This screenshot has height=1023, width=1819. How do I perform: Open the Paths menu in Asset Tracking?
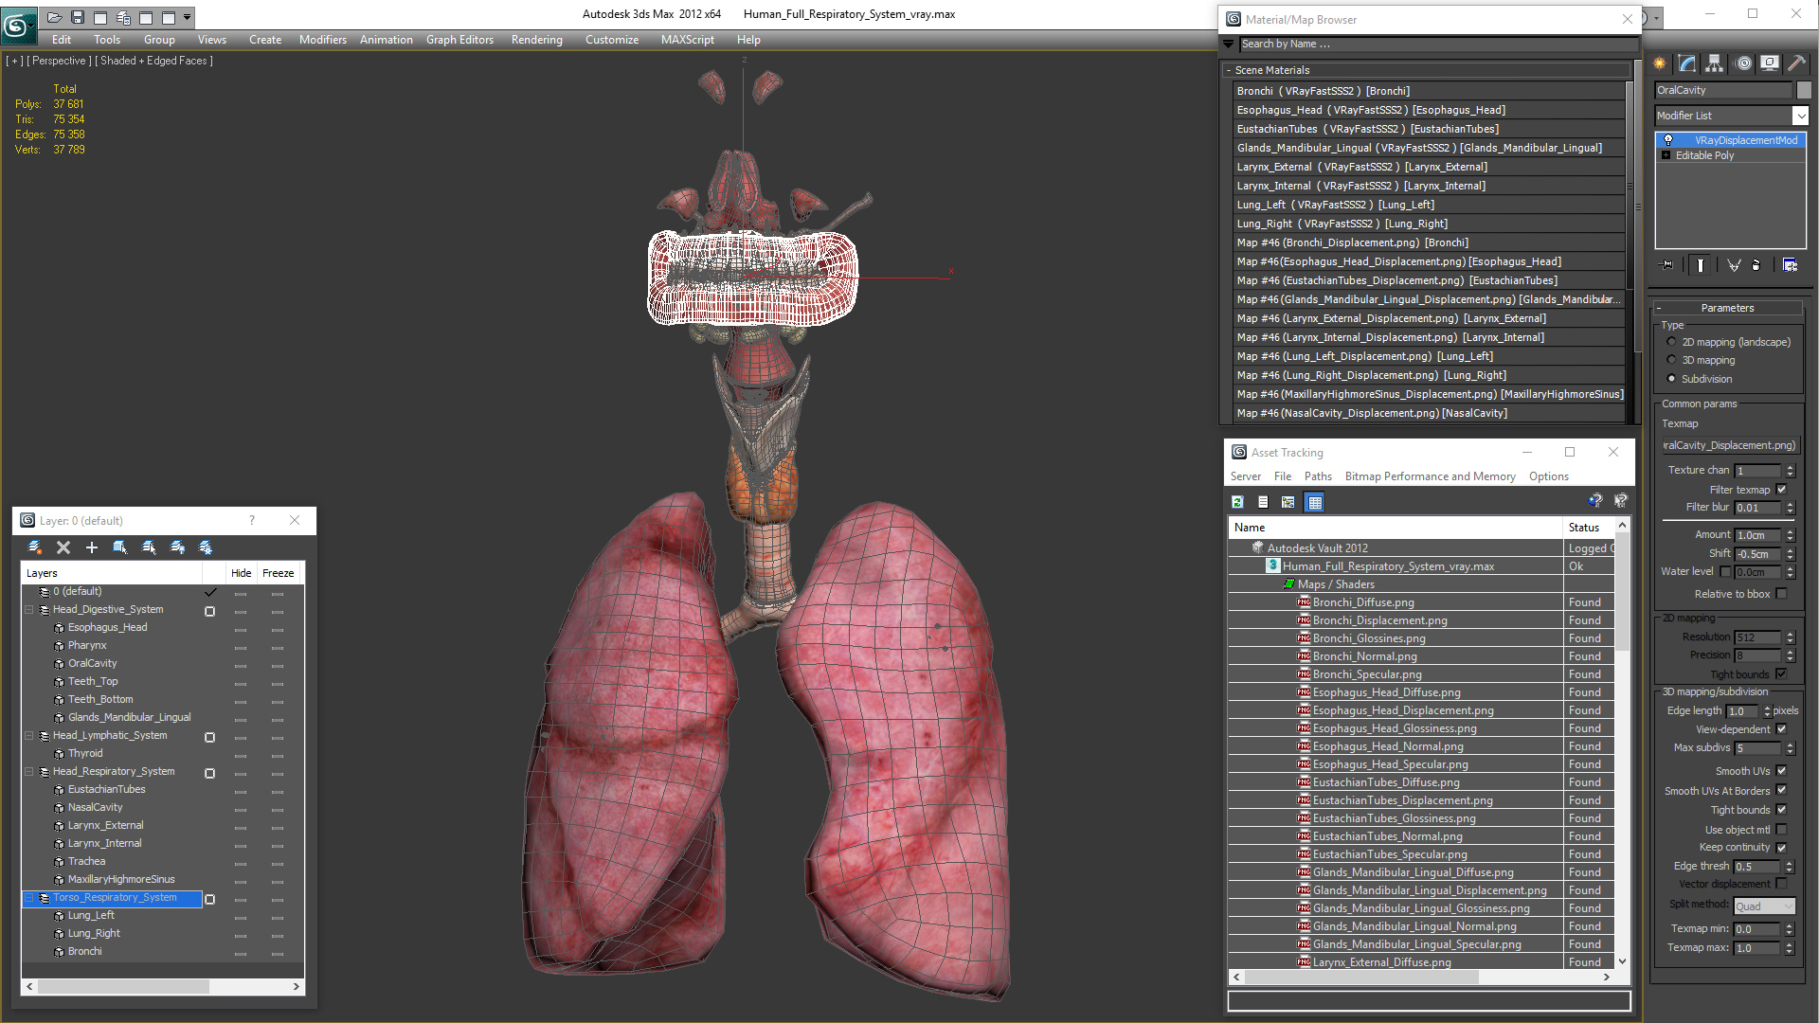(1318, 476)
